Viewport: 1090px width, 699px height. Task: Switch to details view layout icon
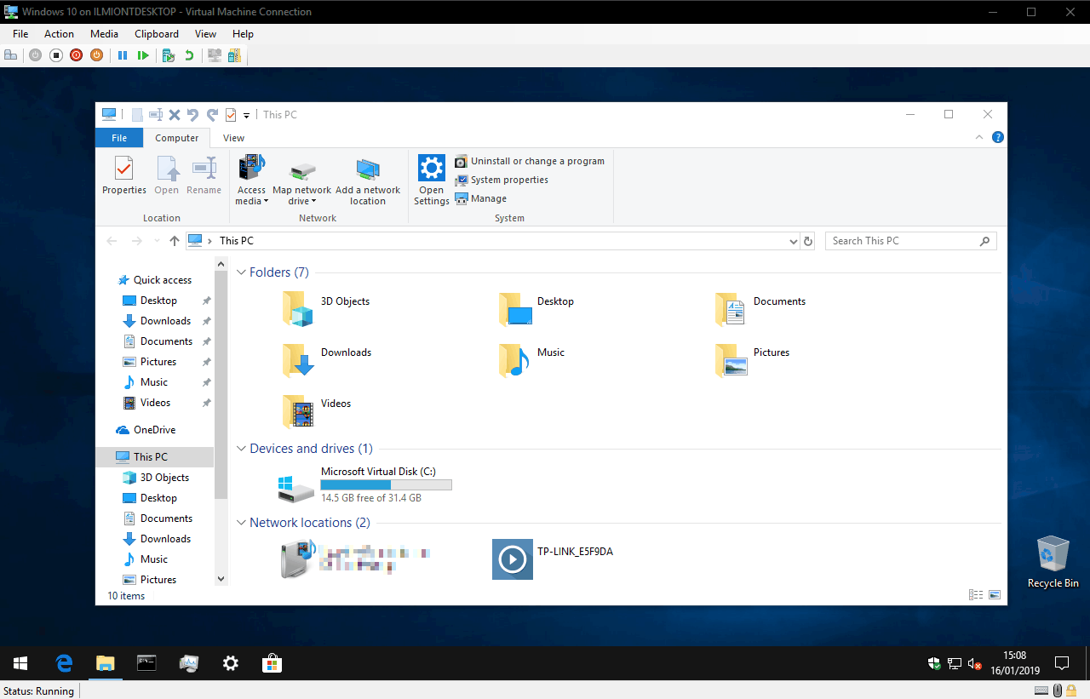[976, 595]
